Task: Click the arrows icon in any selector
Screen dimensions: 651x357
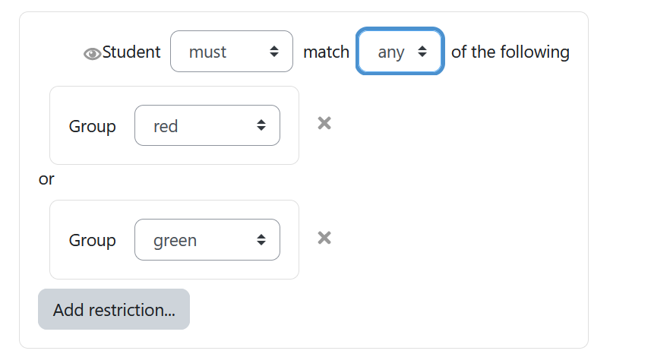Action: (422, 52)
